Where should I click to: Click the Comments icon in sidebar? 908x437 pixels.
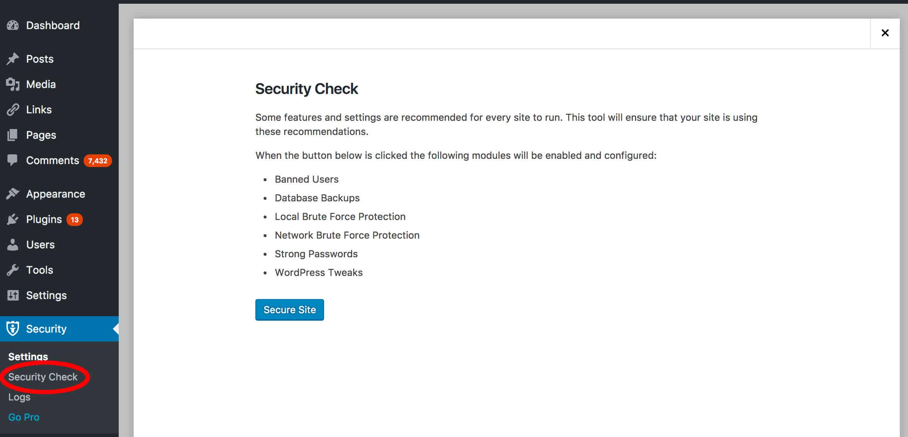click(x=13, y=161)
